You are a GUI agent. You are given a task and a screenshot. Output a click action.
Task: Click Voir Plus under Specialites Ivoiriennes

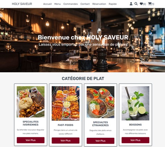point(30,140)
